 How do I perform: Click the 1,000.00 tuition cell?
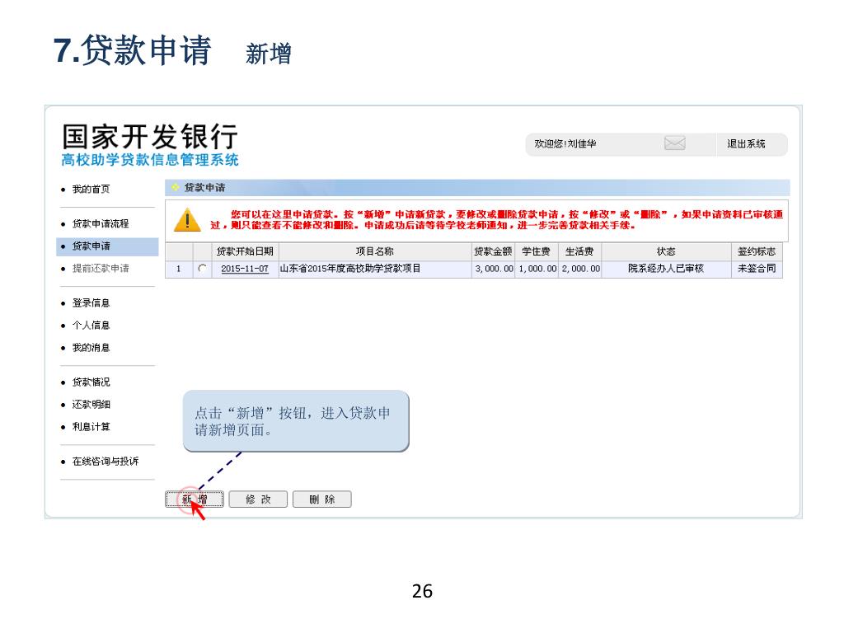[x=536, y=269]
